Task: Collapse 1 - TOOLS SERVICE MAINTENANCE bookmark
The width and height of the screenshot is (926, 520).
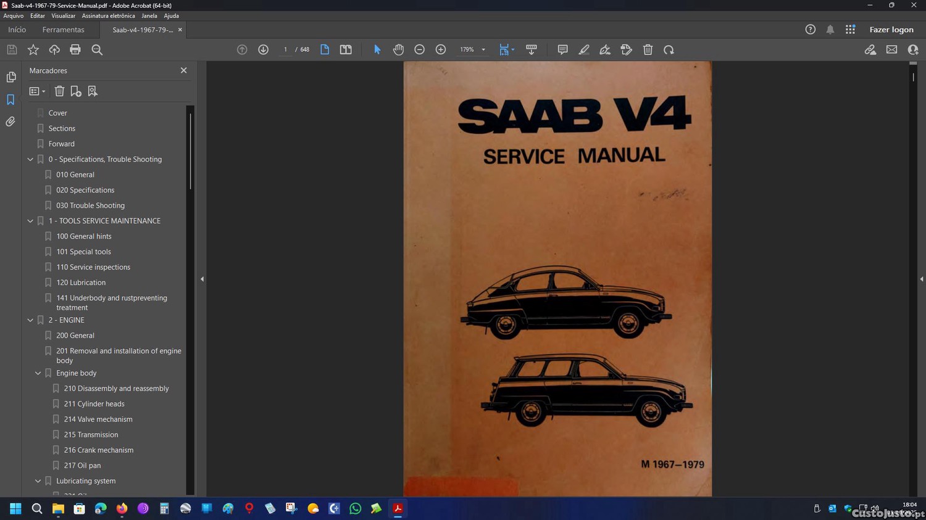Action: pos(30,221)
